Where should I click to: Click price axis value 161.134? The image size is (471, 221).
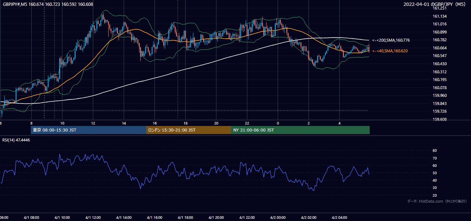point(439,16)
